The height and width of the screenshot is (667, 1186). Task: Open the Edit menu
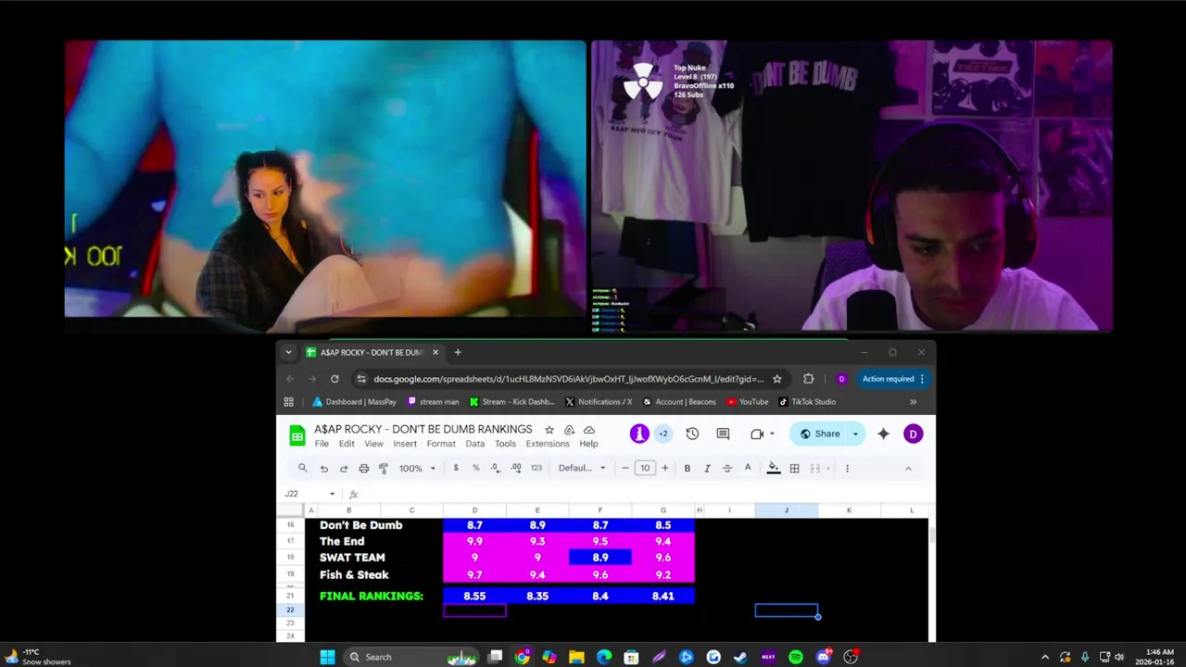pyautogui.click(x=347, y=444)
